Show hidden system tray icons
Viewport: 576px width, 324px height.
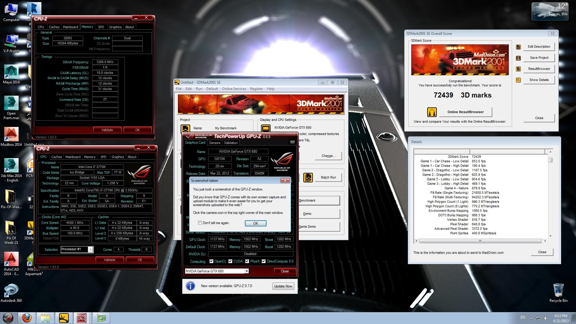(531, 318)
